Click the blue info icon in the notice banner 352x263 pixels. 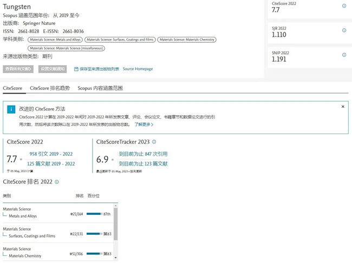[x=11, y=109]
